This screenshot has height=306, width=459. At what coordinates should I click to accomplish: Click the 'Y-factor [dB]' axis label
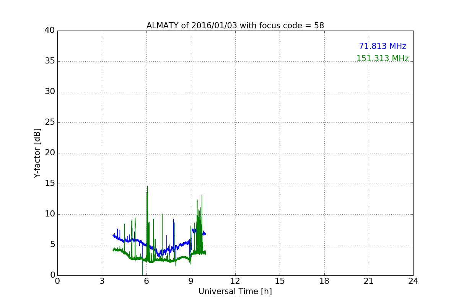pos(37,153)
